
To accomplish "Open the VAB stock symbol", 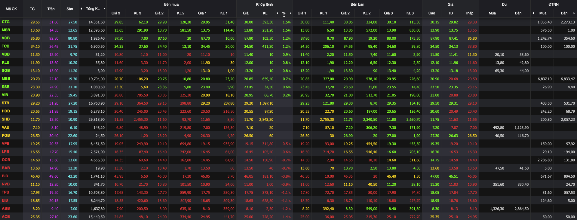I will click(x=5, y=127).
